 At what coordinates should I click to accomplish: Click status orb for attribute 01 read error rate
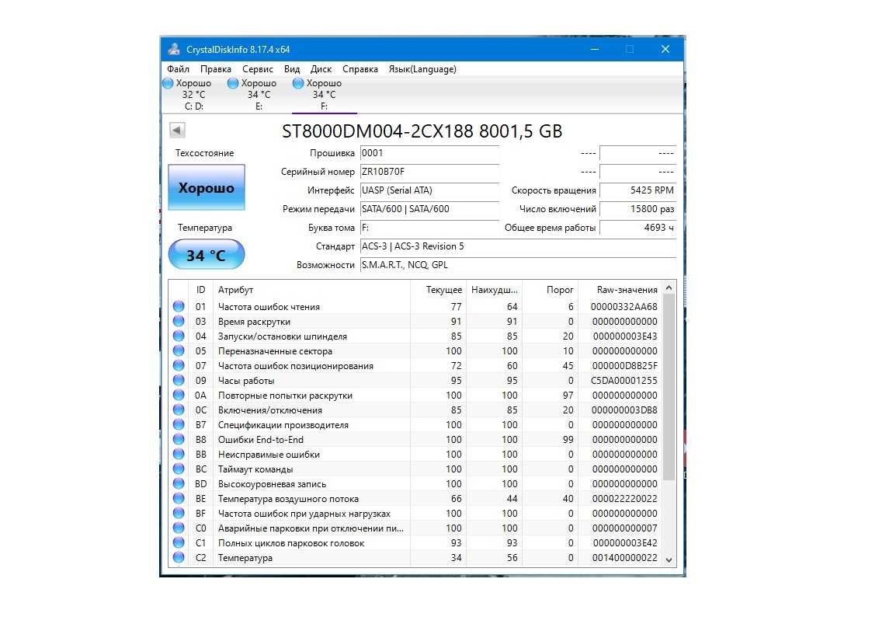pyautogui.click(x=179, y=306)
